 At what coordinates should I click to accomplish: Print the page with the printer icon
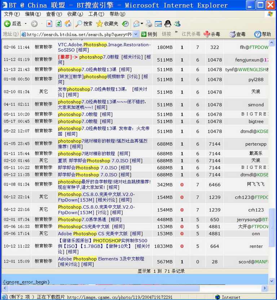(149, 24)
